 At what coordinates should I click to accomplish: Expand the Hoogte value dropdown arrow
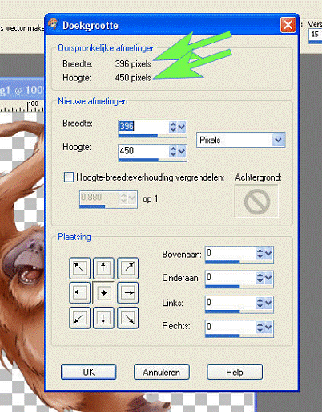click(x=182, y=152)
